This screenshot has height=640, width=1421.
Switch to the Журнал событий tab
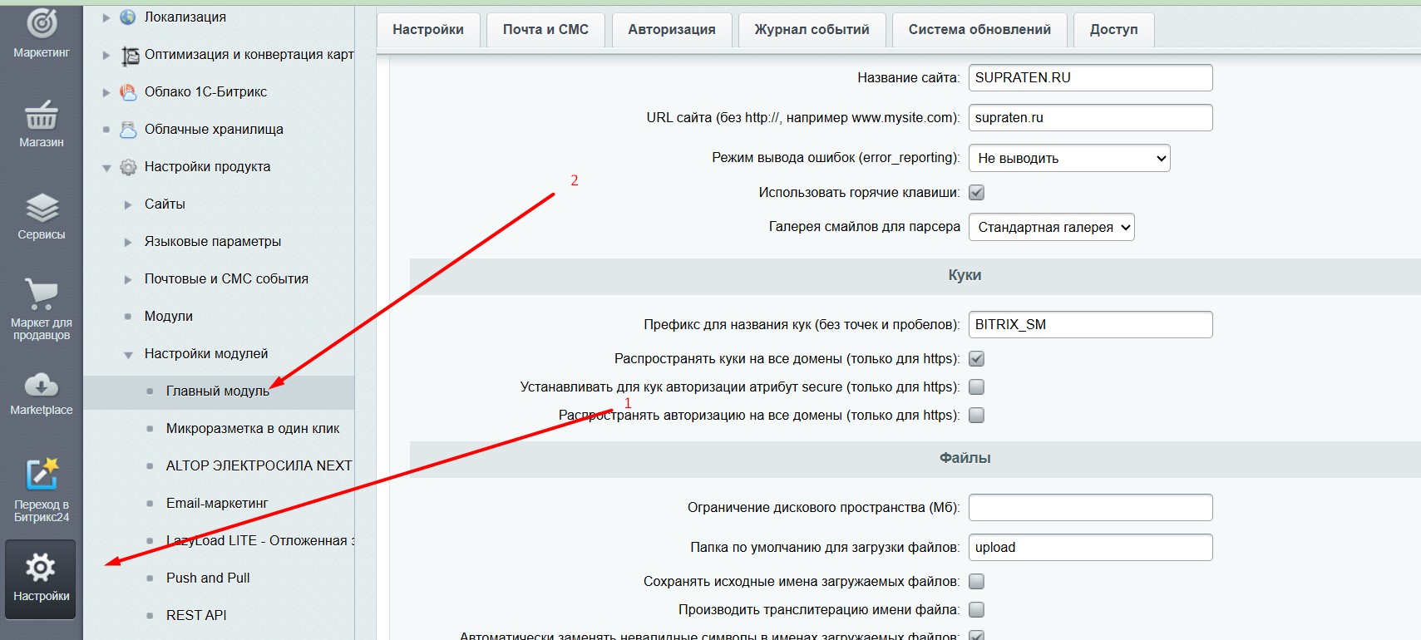[x=812, y=30]
